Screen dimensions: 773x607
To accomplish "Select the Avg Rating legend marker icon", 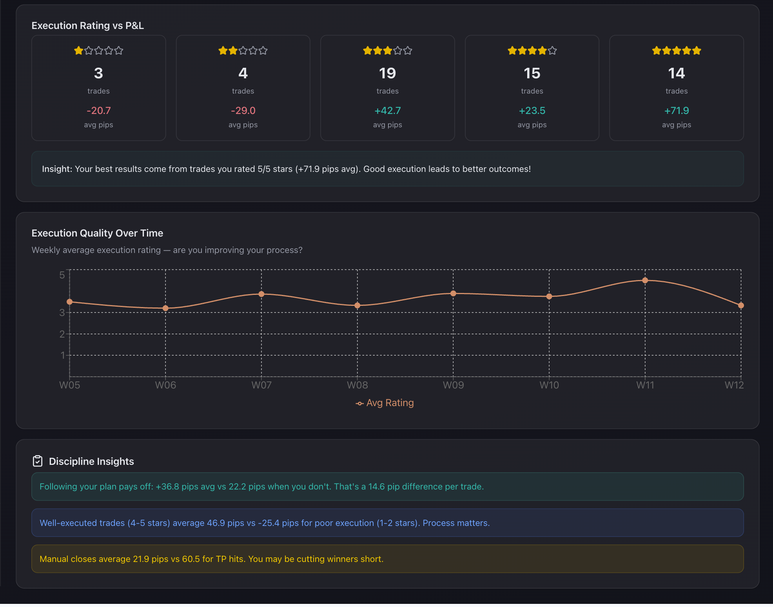I will pos(359,403).
